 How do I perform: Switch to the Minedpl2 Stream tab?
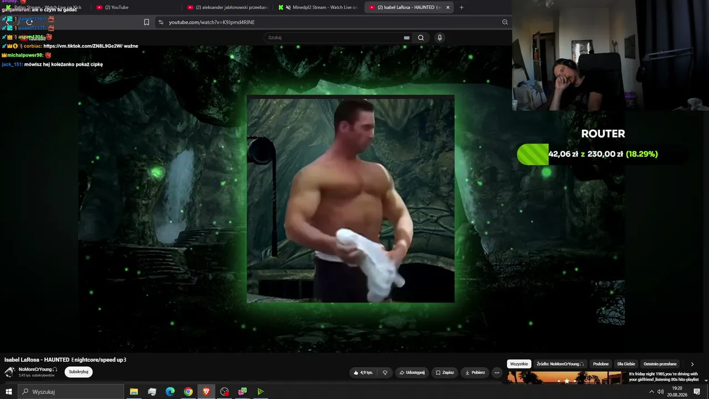click(318, 7)
